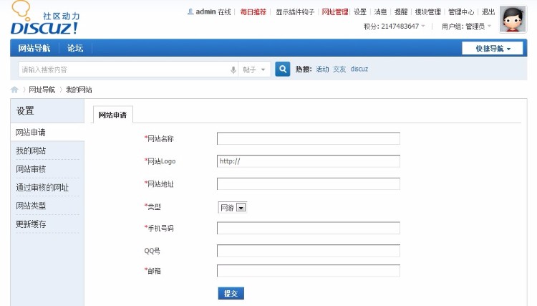Focus the 网站Logo http:// input field

click(308, 161)
